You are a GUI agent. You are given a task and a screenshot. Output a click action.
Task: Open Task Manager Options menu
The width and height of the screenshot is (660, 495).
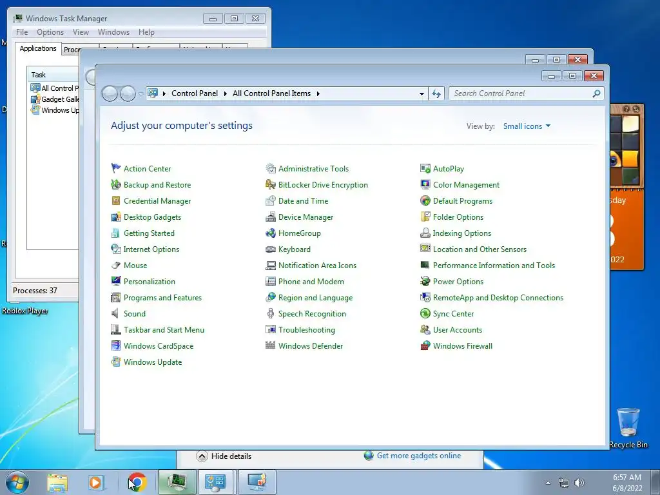50,32
